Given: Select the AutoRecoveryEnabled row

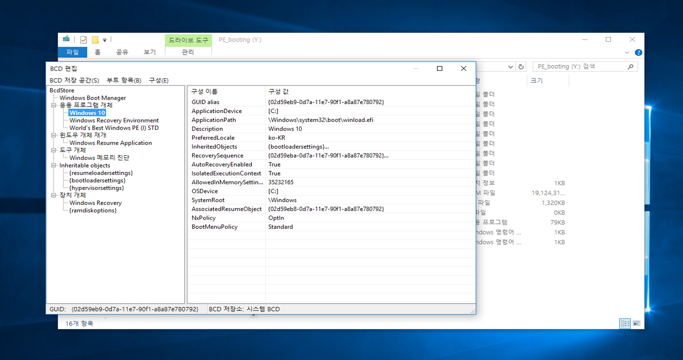Looking at the screenshot, I should 331,164.
